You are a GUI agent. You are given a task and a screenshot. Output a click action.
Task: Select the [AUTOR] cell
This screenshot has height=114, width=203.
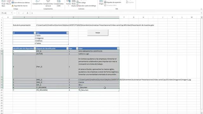52,54
